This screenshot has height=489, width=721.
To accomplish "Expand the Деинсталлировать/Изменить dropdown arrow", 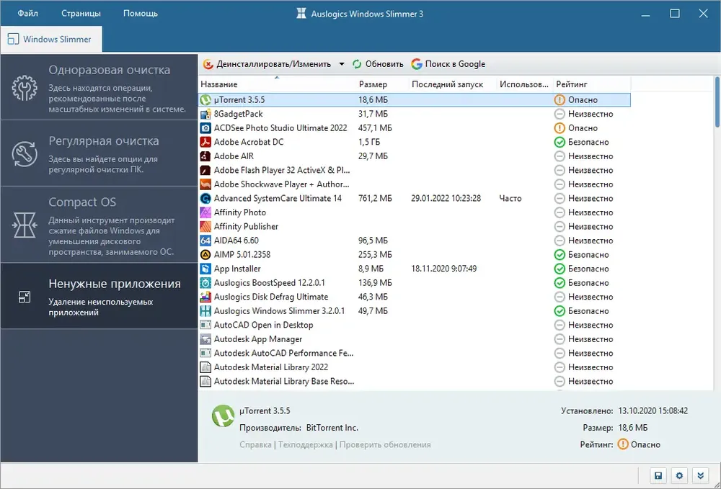I will (x=342, y=64).
